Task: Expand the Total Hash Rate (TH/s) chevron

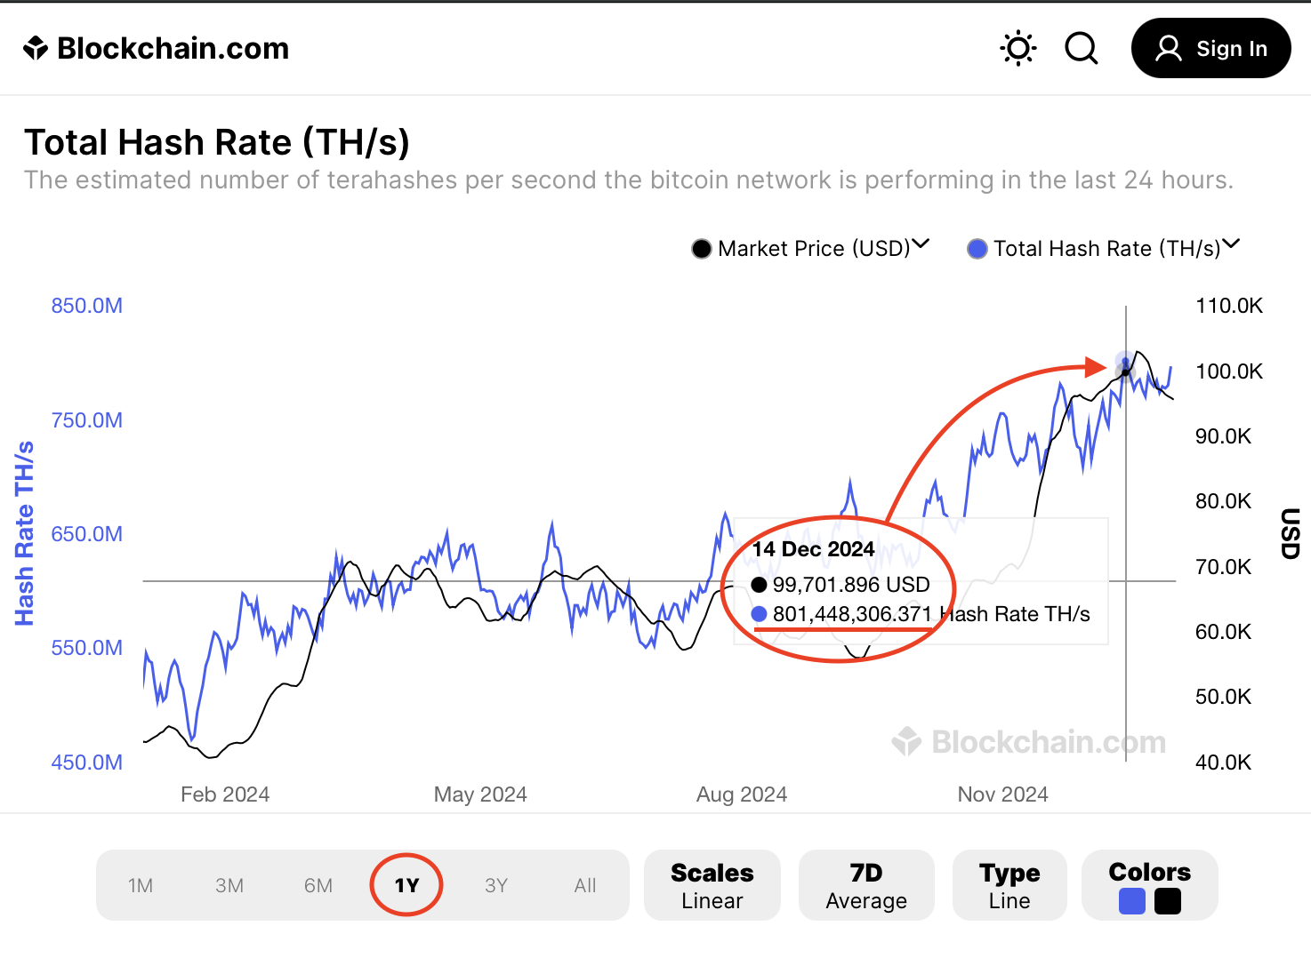Action: pos(1231,244)
